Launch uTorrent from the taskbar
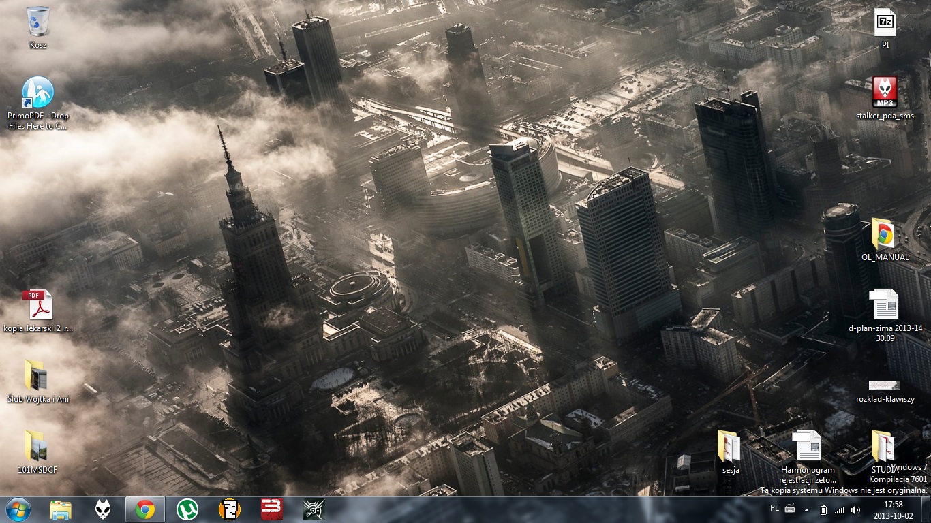Viewport: 931px width, 523px height. point(187,509)
